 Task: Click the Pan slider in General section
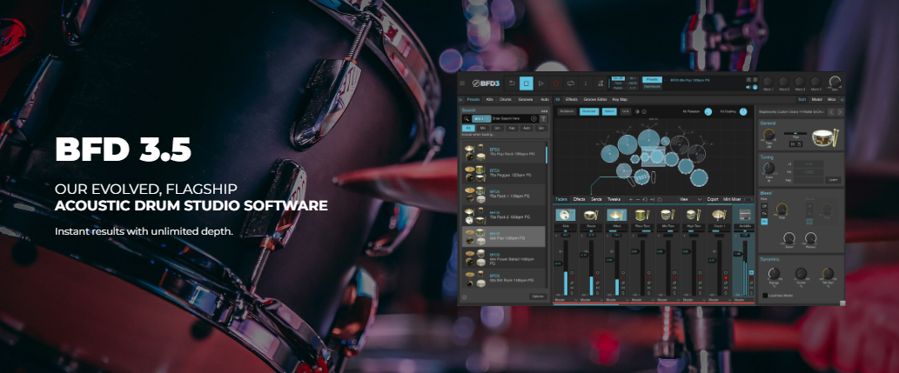(795, 134)
